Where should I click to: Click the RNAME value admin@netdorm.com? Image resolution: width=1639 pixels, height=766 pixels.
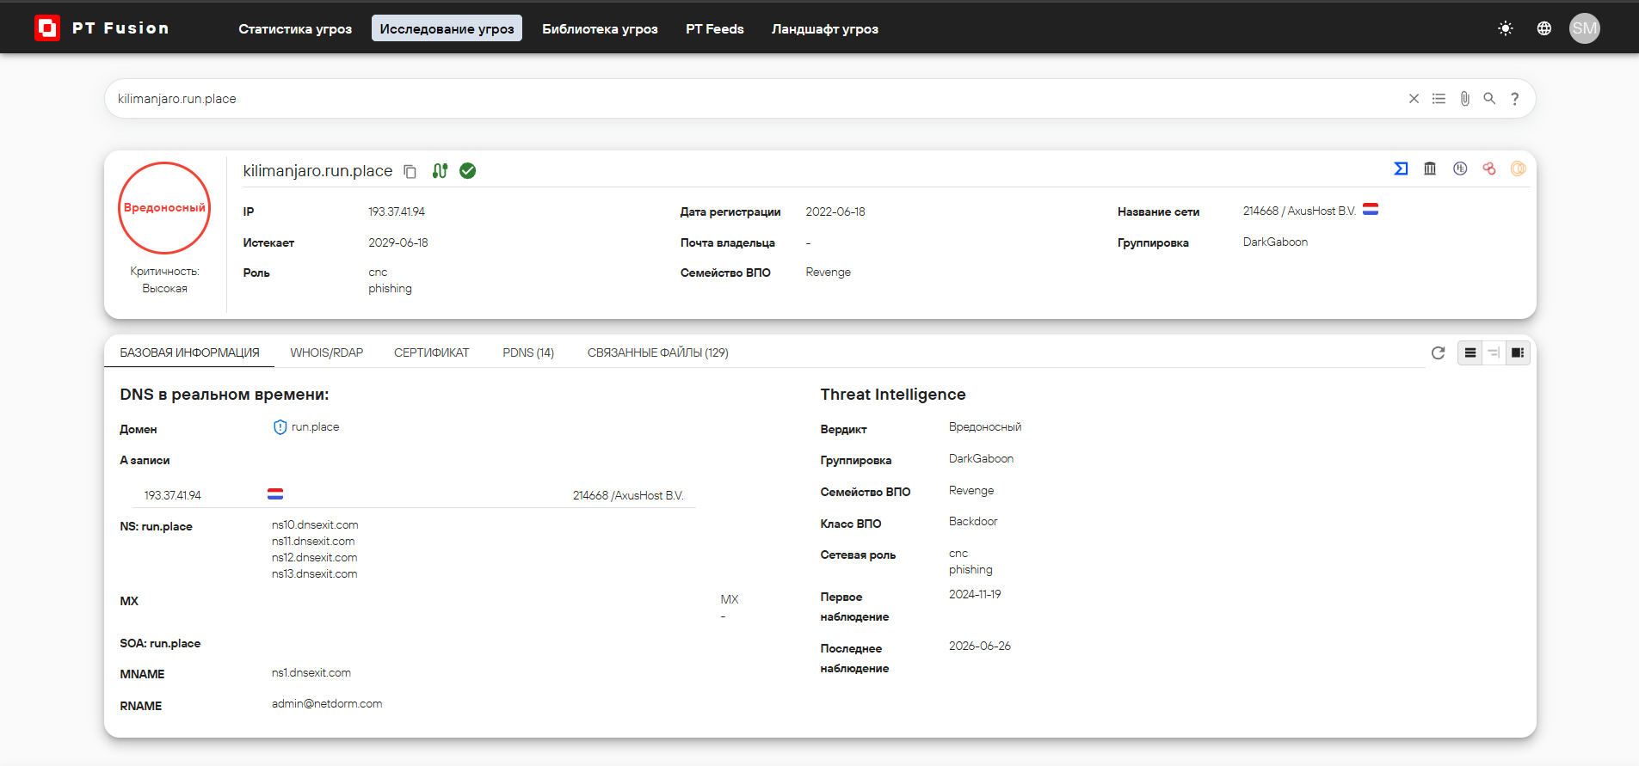tap(327, 703)
